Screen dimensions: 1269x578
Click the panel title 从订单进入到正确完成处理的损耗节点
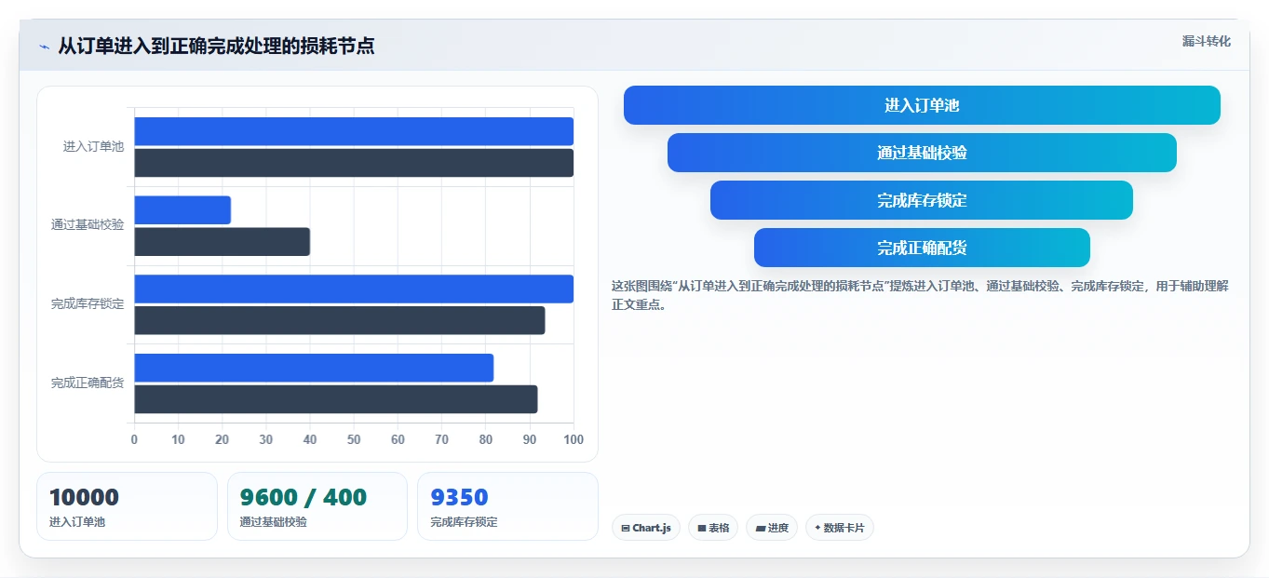[x=216, y=46]
